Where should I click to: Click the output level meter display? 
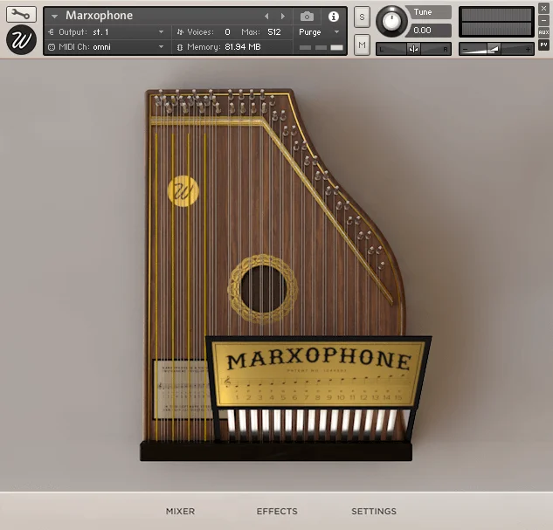pyautogui.click(x=496, y=22)
